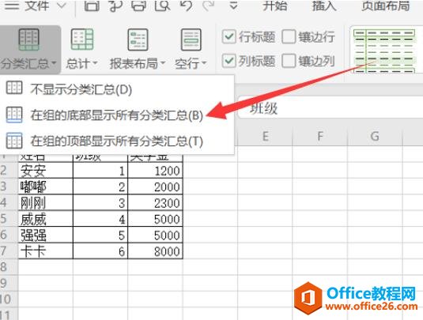Open the 文件 menu
Screen dimensions: 423x320
[x=36, y=6]
